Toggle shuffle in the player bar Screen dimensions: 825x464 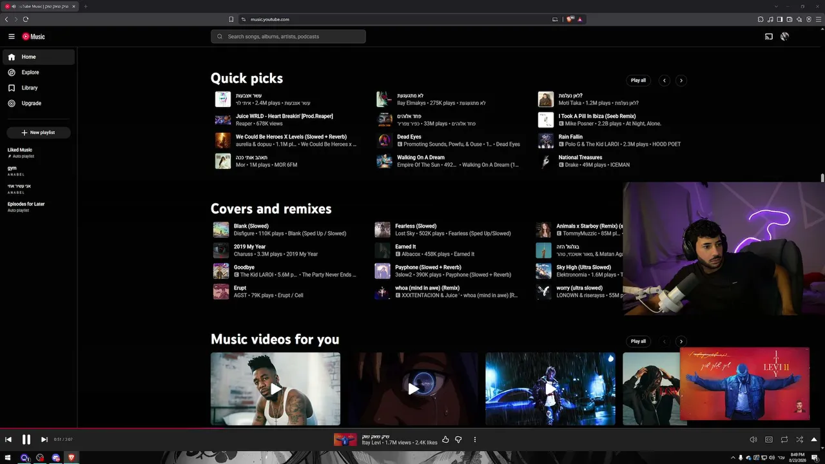pos(800,440)
